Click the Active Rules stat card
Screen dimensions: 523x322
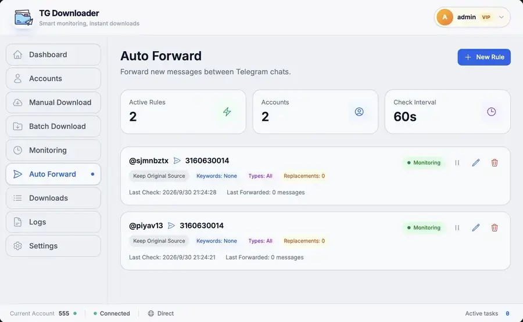183,112
